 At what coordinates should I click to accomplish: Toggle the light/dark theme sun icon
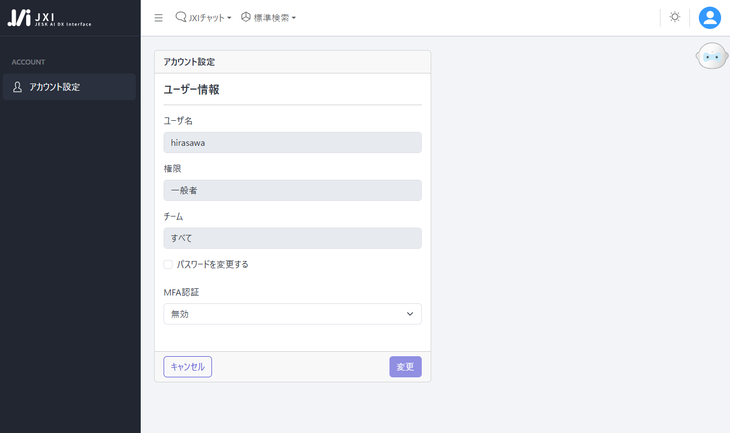tap(674, 17)
